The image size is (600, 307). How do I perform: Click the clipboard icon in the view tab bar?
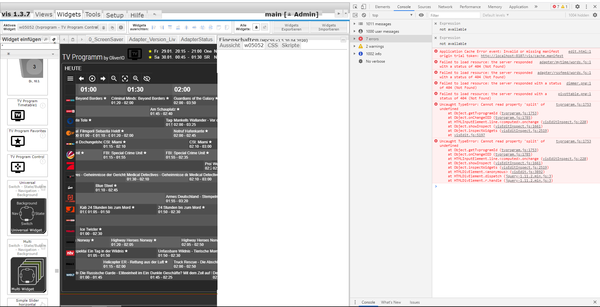pyautogui.click(x=73, y=40)
